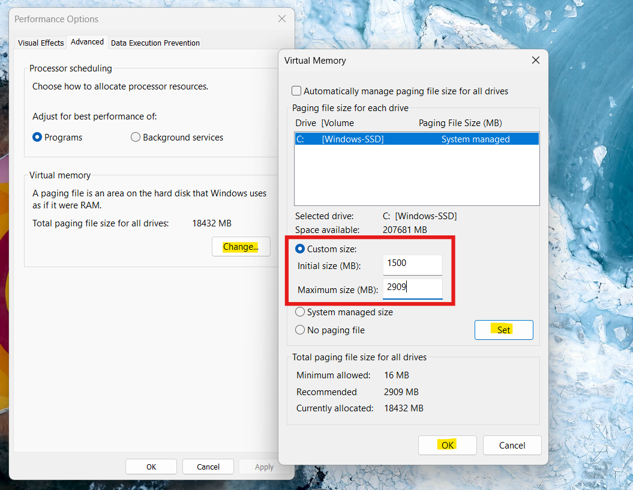This screenshot has height=490, width=633.
Task: Cancel the Performance Options dialog
Action: 208,466
